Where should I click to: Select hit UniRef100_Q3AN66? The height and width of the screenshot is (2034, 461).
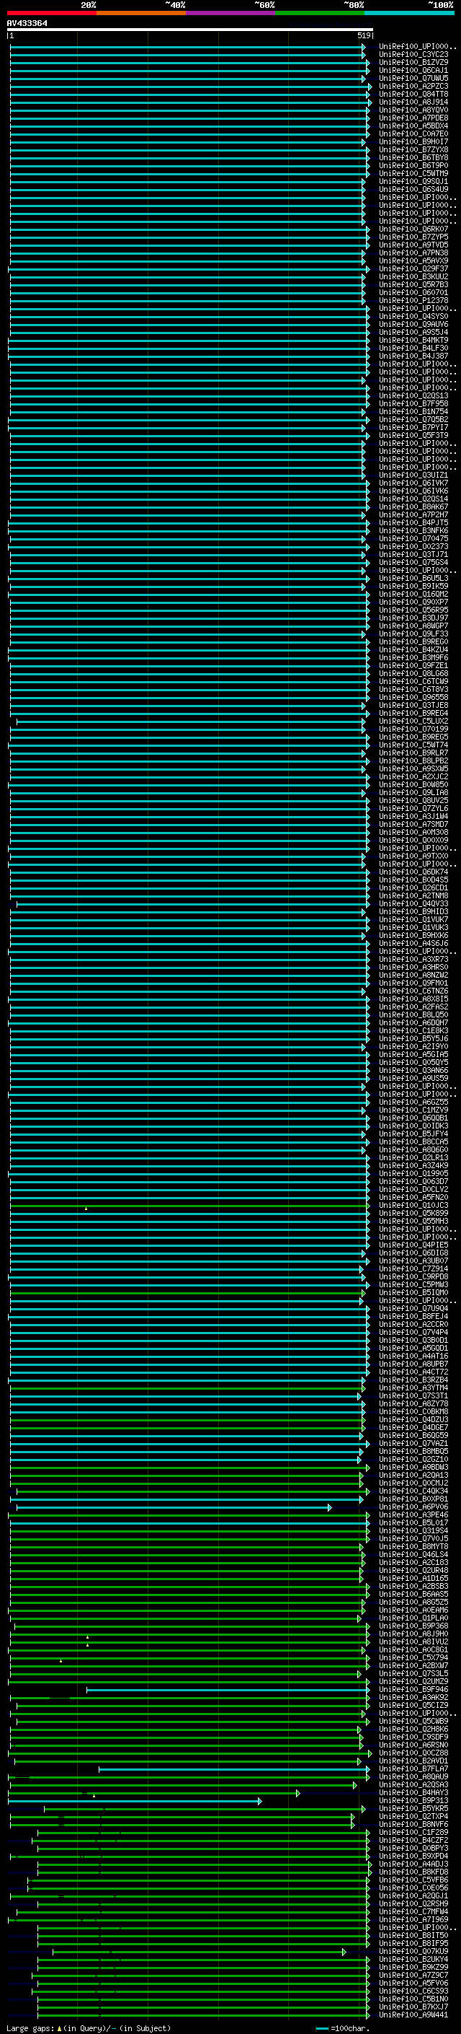point(413,1070)
